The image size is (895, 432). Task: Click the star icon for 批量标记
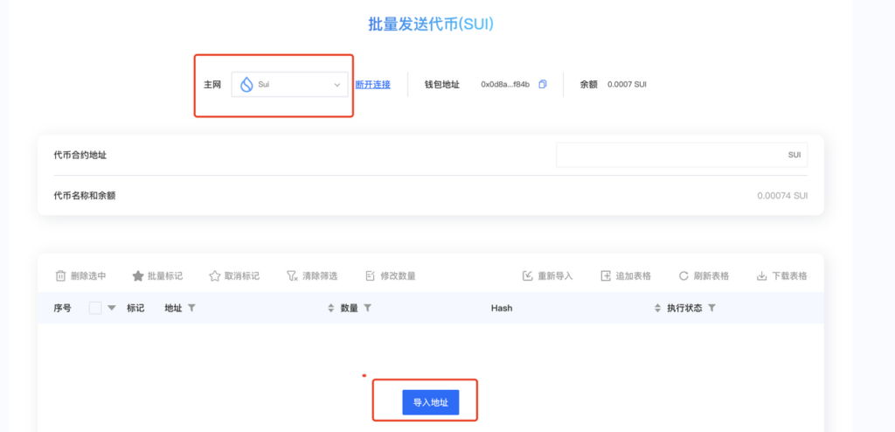pos(137,276)
